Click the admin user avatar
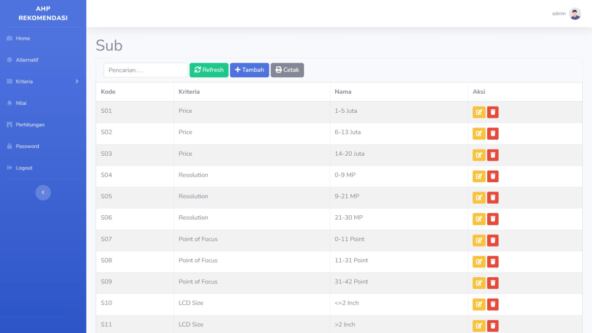This screenshot has width=592, height=333. (x=575, y=13)
